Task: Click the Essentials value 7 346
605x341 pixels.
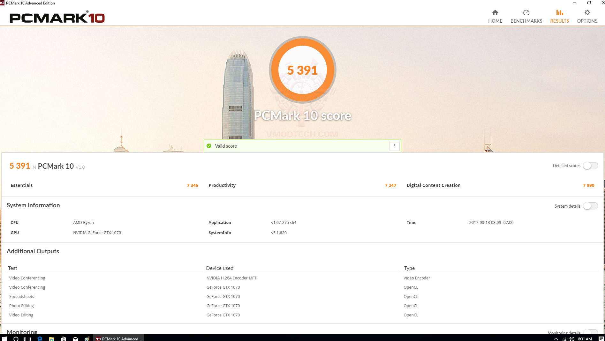Action: coord(193,185)
